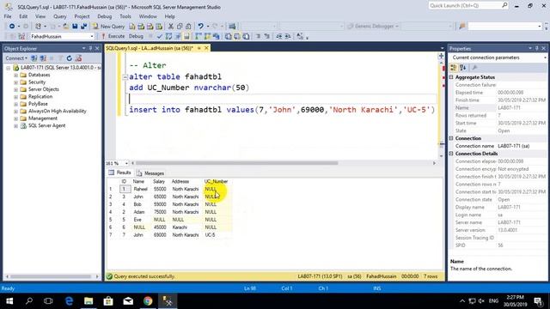This screenshot has height=309, width=550.
Task: Toggle Include Client Statistics
Action: click(x=217, y=36)
